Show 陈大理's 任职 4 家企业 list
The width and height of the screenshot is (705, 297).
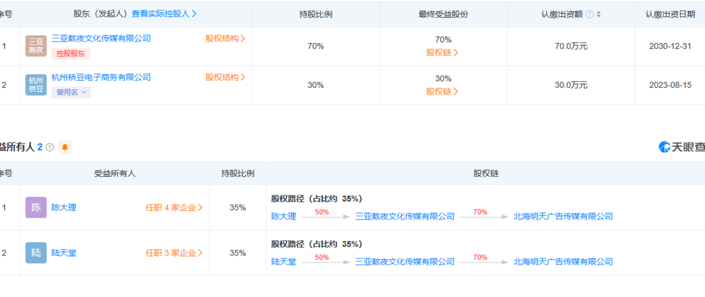pyautogui.click(x=174, y=208)
